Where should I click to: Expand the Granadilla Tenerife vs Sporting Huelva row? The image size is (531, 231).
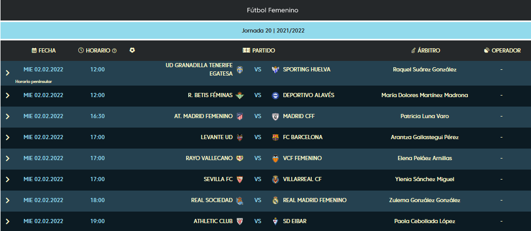pyautogui.click(x=7, y=73)
